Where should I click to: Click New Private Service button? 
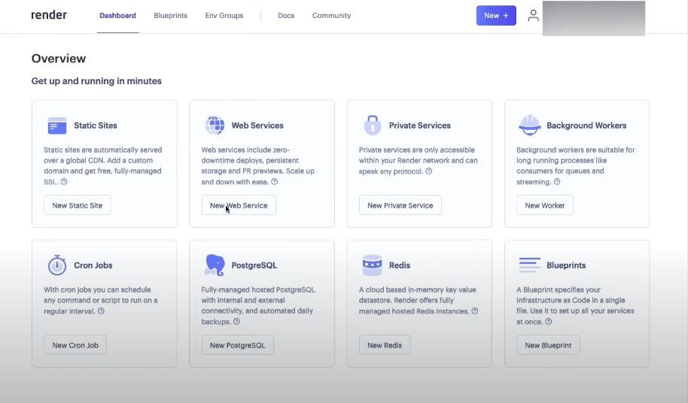click(x=400, y=205)
